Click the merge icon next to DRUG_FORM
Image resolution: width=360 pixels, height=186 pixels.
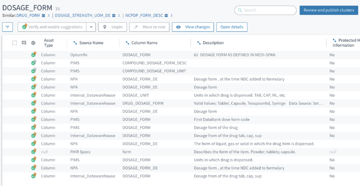(x=49, y=15)
